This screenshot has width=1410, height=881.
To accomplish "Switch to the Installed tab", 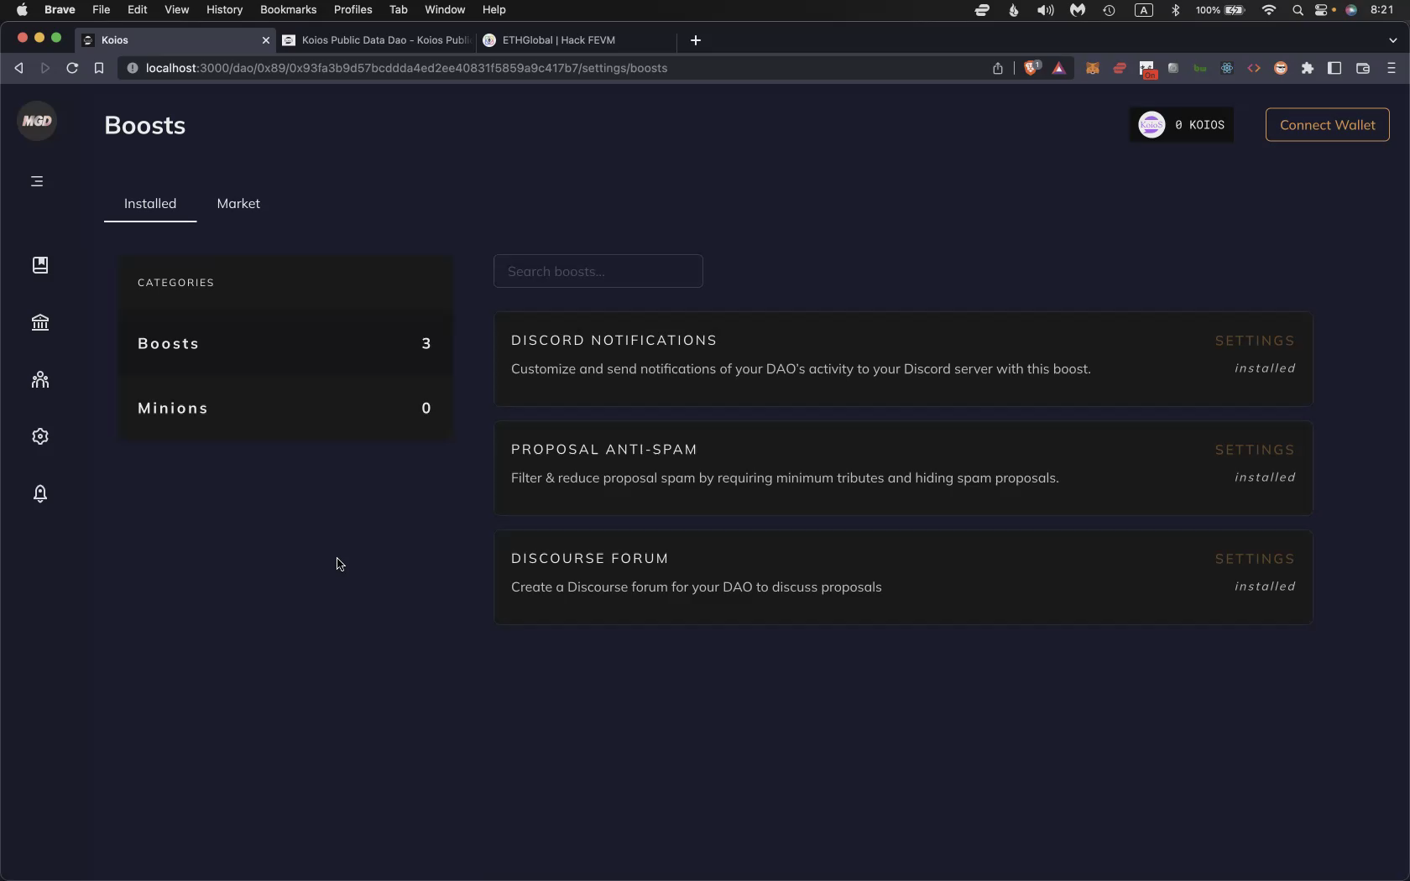I will pyautogui.click(x=150, y=204).
